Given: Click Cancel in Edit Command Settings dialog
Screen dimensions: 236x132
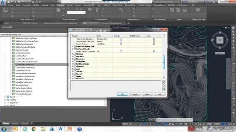Looking at the screenshot, I should [x=135, y=94].
